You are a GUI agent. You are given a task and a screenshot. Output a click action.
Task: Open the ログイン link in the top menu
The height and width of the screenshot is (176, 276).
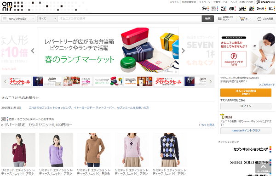174,2
